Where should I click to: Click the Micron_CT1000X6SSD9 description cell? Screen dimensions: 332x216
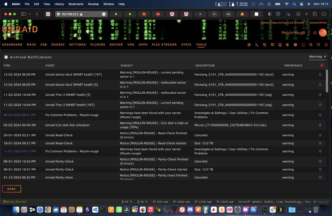(x=230, y=125)
